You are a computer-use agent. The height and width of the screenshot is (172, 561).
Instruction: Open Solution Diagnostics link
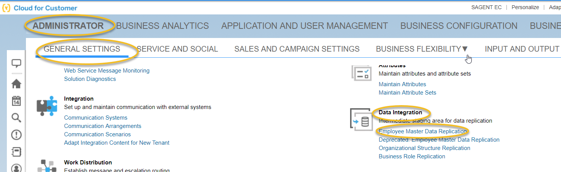[x=90, y=79]
